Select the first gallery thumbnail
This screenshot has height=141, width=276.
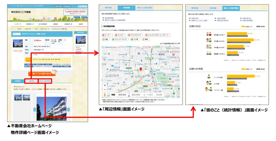click(x=18, y=98)
